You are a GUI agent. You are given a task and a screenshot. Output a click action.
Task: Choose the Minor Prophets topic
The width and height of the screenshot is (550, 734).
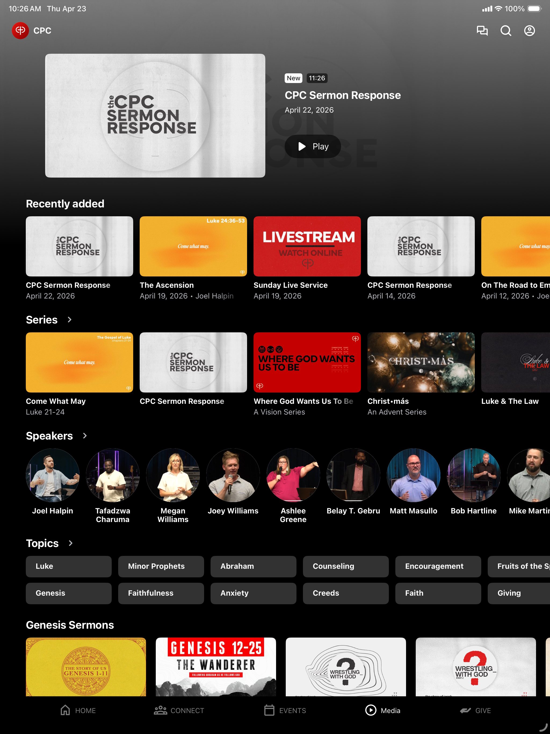(161, 566)
